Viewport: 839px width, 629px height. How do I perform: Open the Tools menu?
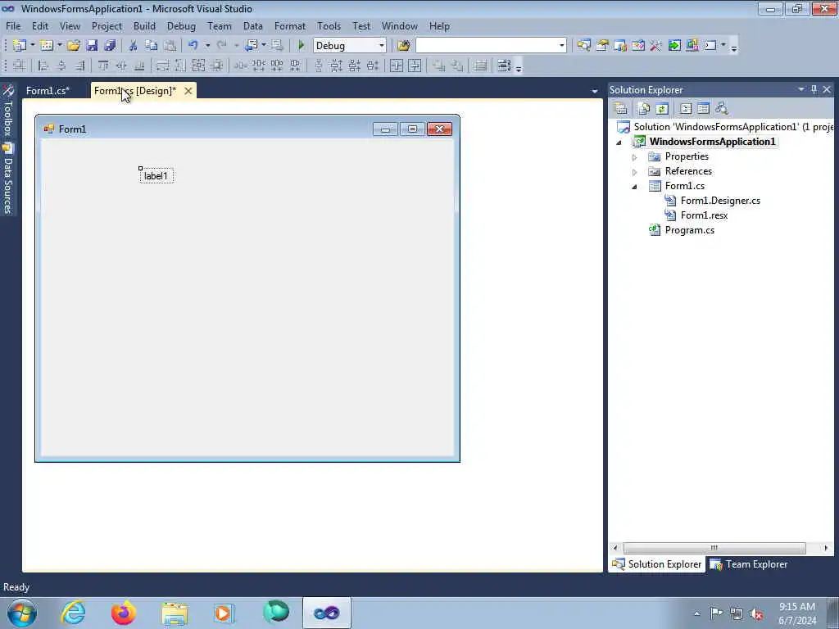pos(329,26)
